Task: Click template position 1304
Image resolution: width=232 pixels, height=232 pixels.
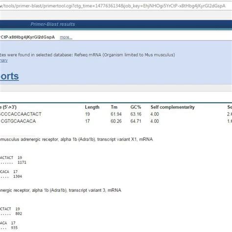Action: [x=18, y=176]
